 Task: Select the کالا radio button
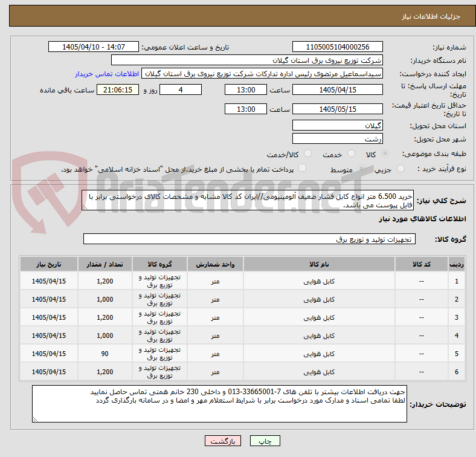pyautogui.click(x=385, y=154)
